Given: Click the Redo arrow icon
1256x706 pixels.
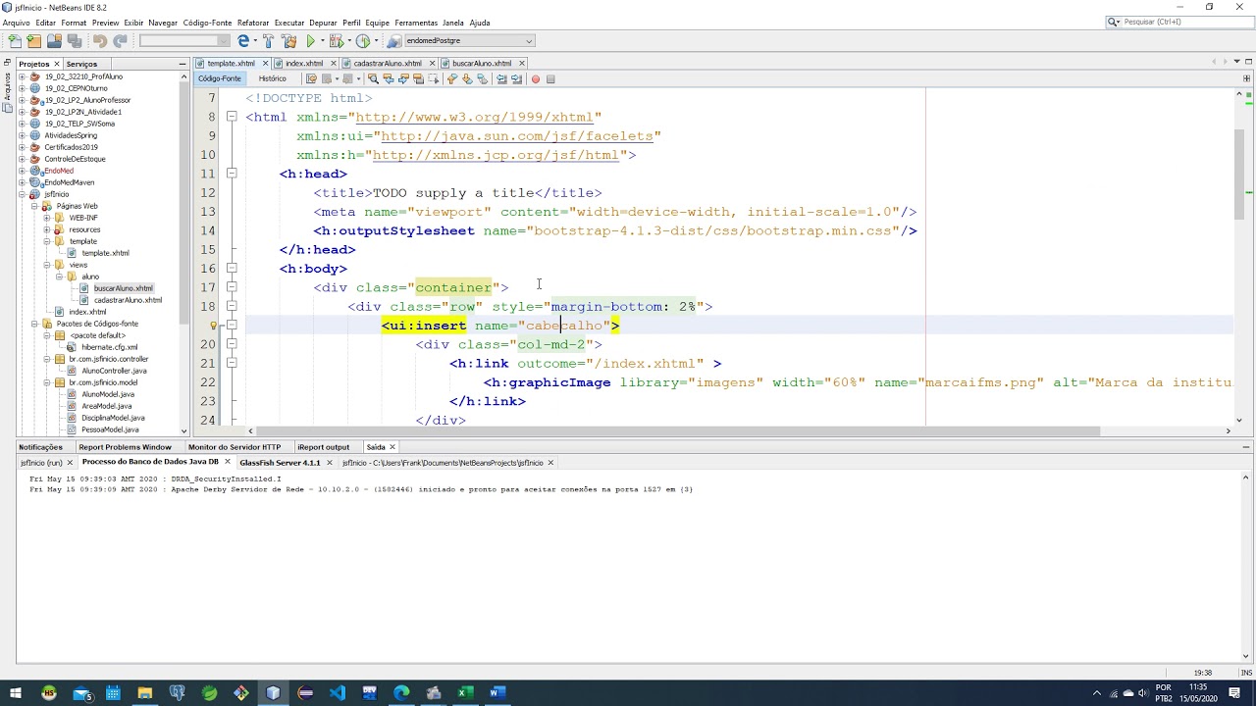Looking at the screenshot, I should (120, 41).
